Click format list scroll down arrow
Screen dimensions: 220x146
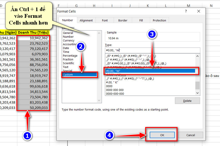[x=197, y=93]
